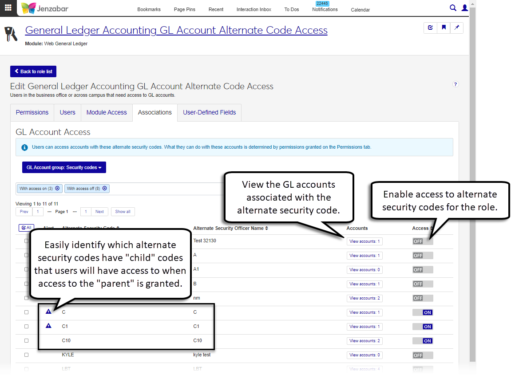This screenshot has width=511, height=375.
Task: Select the KYLE security code text
Action: click(x=68, y=355)
